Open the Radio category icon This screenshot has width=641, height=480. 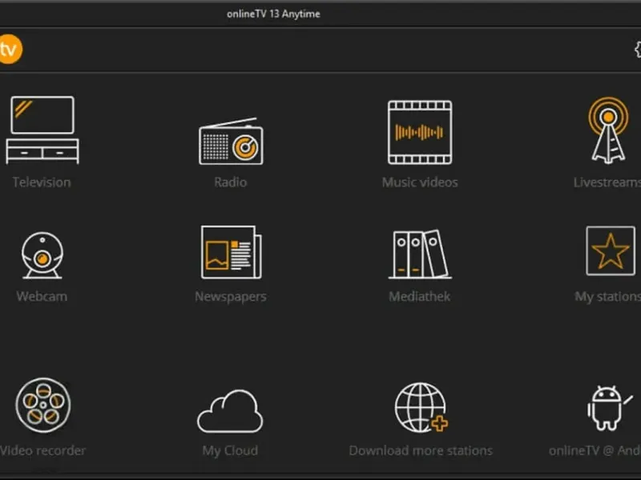point(231,142)
